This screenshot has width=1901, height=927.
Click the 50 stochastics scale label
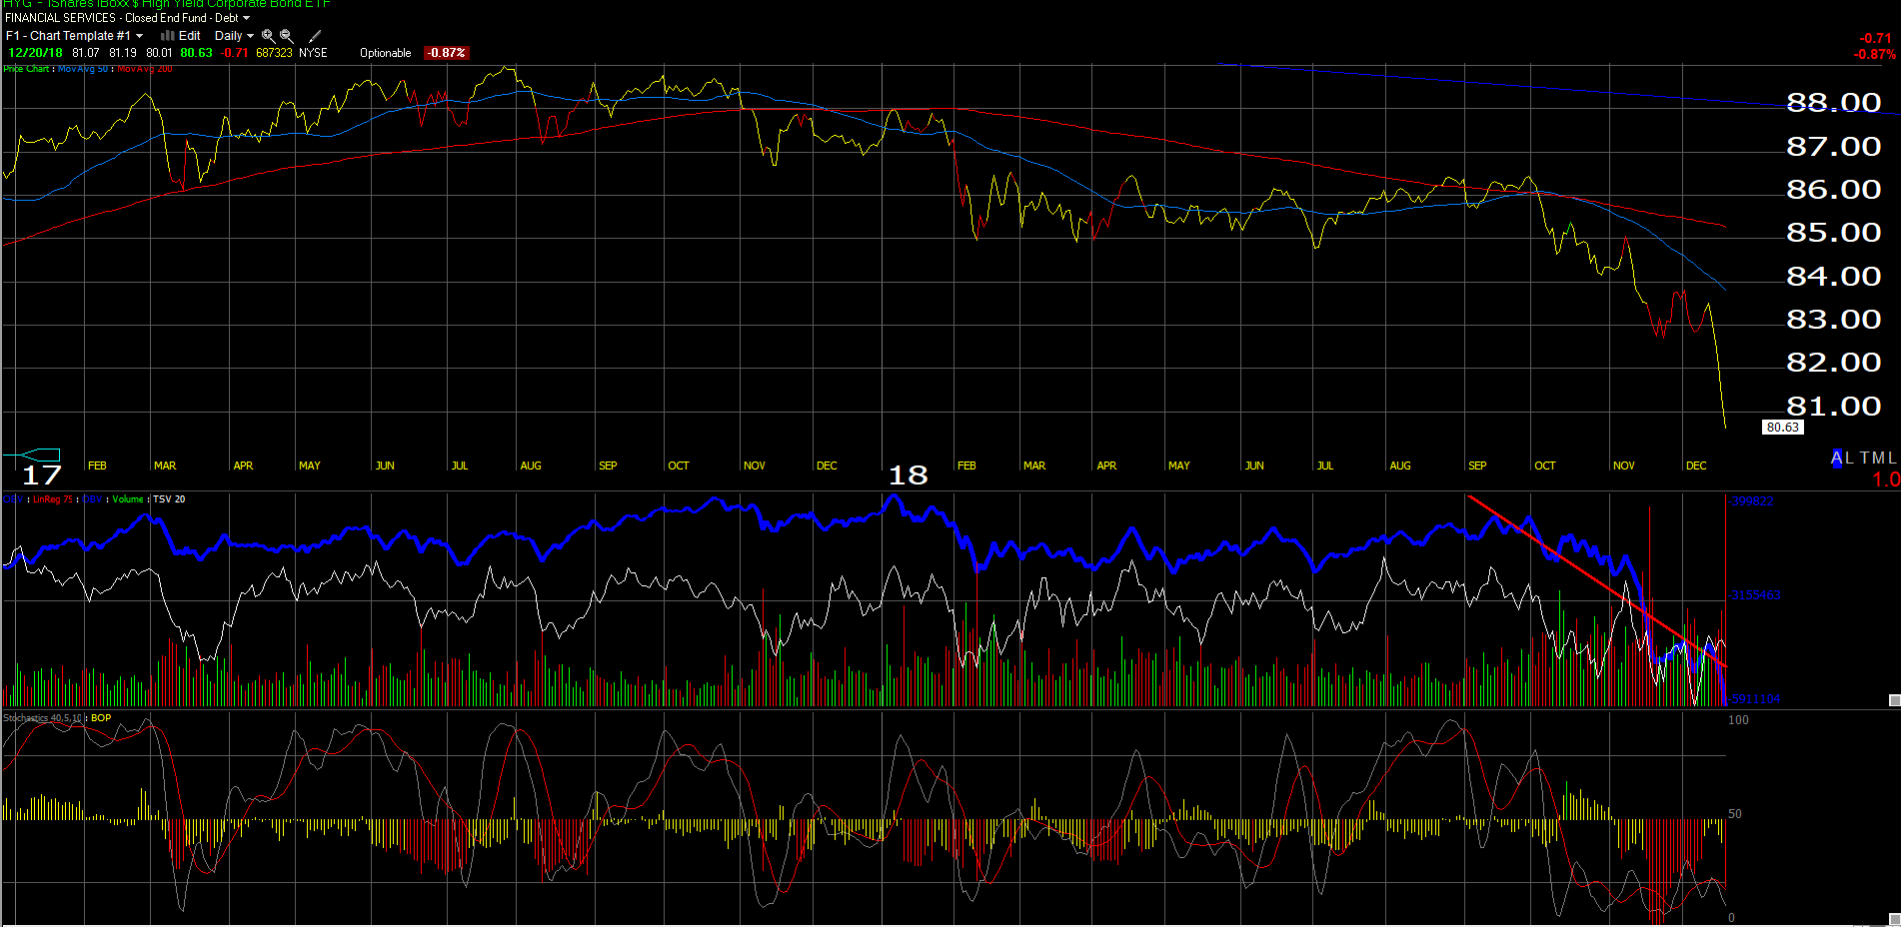1735,814
